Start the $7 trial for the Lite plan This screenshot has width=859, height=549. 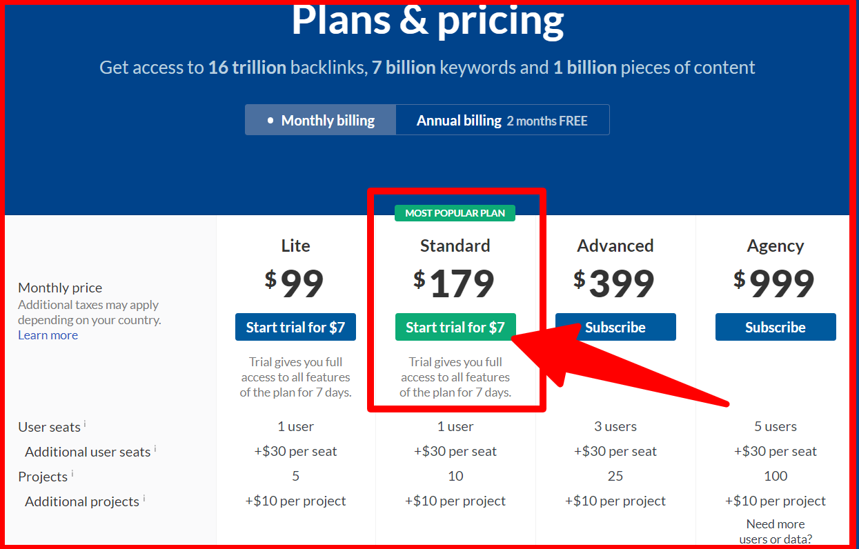tap(295, 327)
